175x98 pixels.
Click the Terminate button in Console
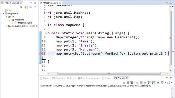pos(124,82)
